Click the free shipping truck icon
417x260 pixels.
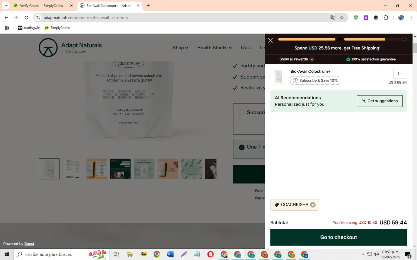pyautogui.click(x=404, y=39)
